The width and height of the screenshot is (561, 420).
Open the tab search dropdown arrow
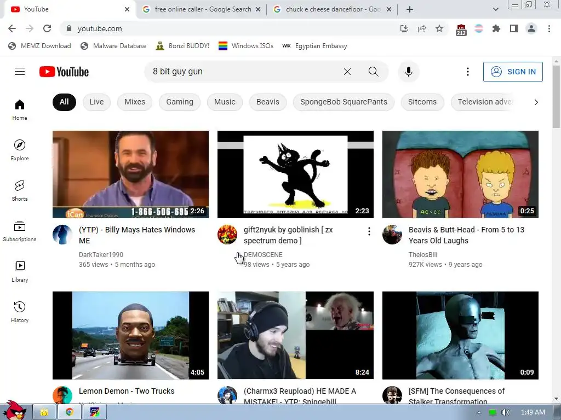[x=495, y=9]
